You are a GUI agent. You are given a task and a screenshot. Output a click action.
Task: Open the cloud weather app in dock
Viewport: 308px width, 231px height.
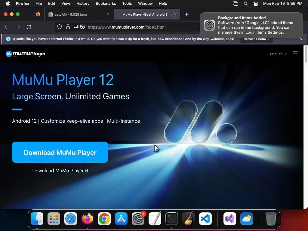pos(247,218)
